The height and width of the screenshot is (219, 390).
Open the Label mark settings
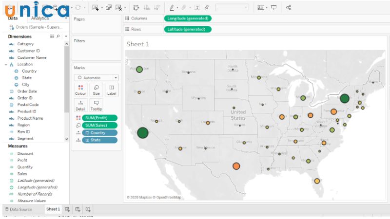[x=112, y=90]
